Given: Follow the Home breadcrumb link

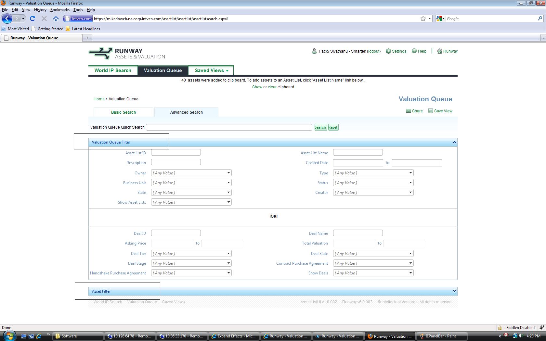Looking at the screenshot, I should pos(99,99).
